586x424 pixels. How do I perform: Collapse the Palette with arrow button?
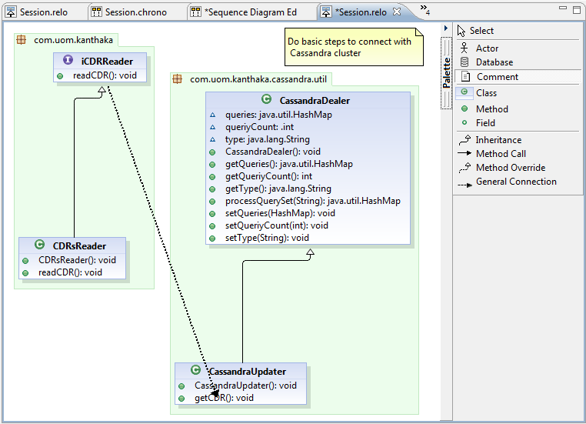click(446, 28)
